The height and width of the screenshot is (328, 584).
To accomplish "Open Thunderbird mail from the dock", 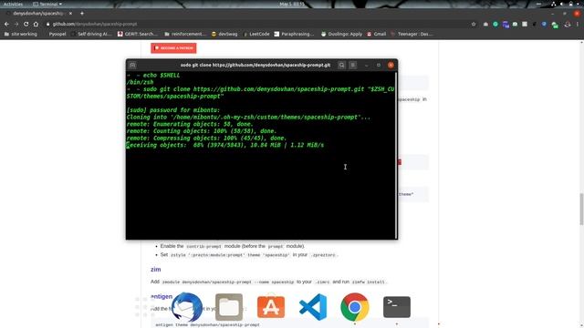I will (x=187, y=307).
